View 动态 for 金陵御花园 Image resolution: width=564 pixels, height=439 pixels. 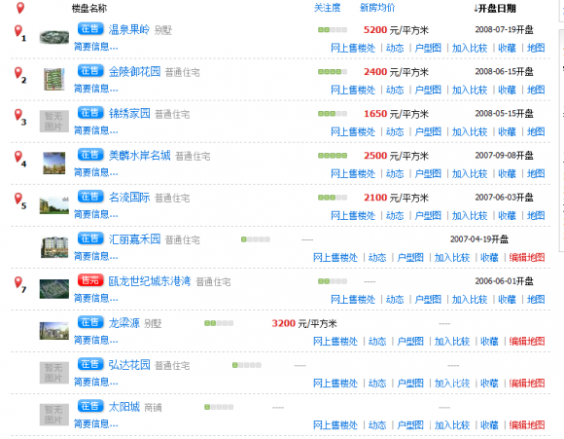click(x=395, y=90)
